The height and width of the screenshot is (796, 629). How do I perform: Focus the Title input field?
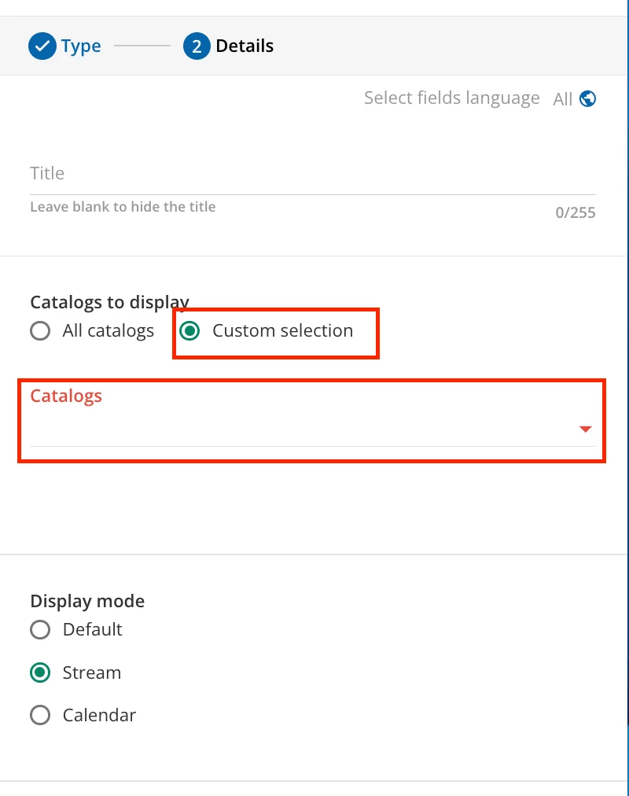point(312,174)
